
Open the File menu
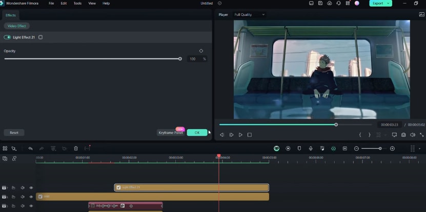pos(51,3)
